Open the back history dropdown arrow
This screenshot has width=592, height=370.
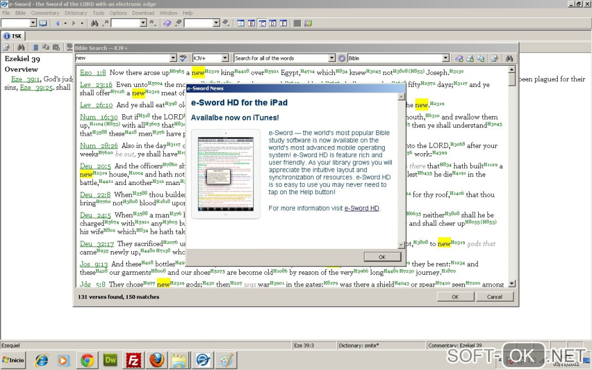pyautogui.click(x=66, y=23)
